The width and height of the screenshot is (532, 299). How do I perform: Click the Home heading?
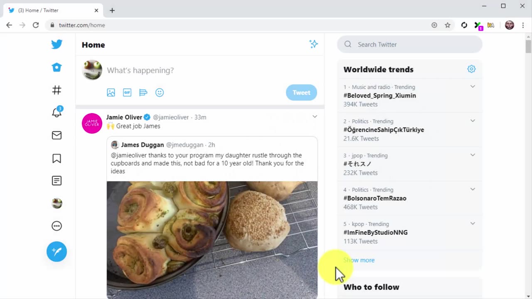click(x=93, y=45)
